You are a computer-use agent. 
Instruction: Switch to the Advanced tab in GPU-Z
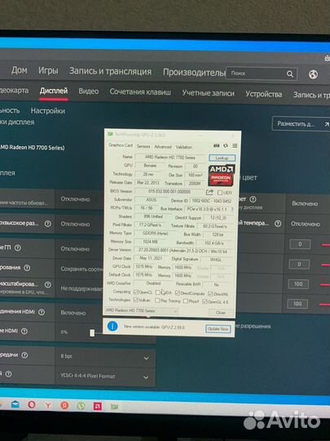[x=163, y=146]
